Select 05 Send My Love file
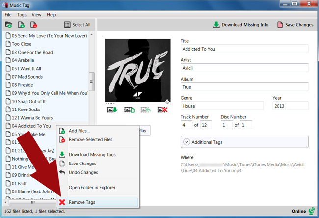This screenshot has height=218, width=319. tap(46, 36)
